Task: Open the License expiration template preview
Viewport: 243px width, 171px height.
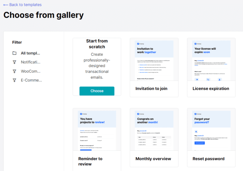Action: [x=211, y=59]
